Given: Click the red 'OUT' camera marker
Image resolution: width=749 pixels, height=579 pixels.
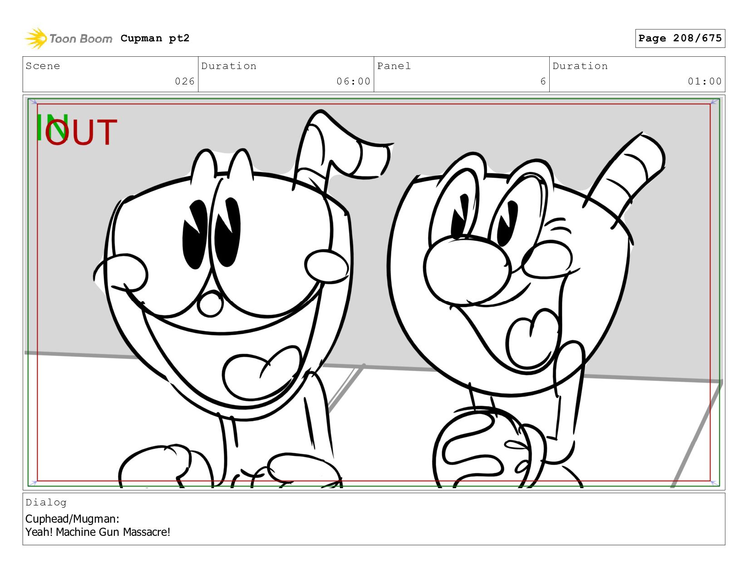Looking at the screenshot, I should coord(81,132).
